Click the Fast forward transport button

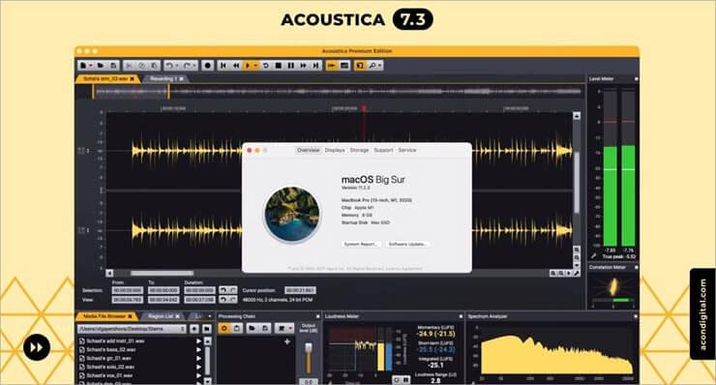[303, 66]
